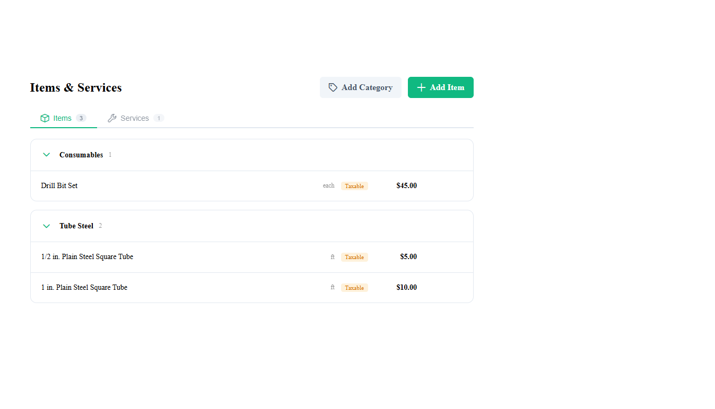Click the green Add Item button
This screenshot has height=409, width=715.
point(440,87)
